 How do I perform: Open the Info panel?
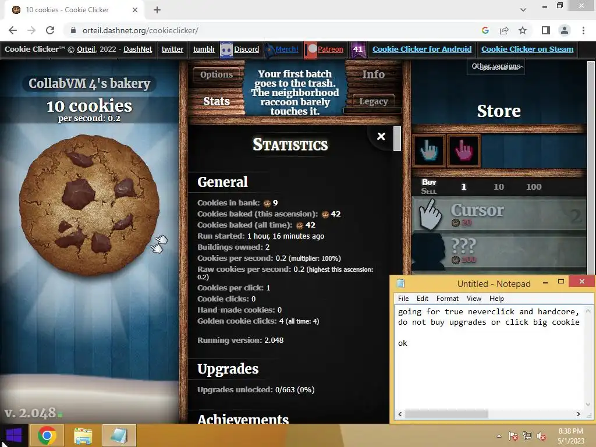(x=373, y=74)
